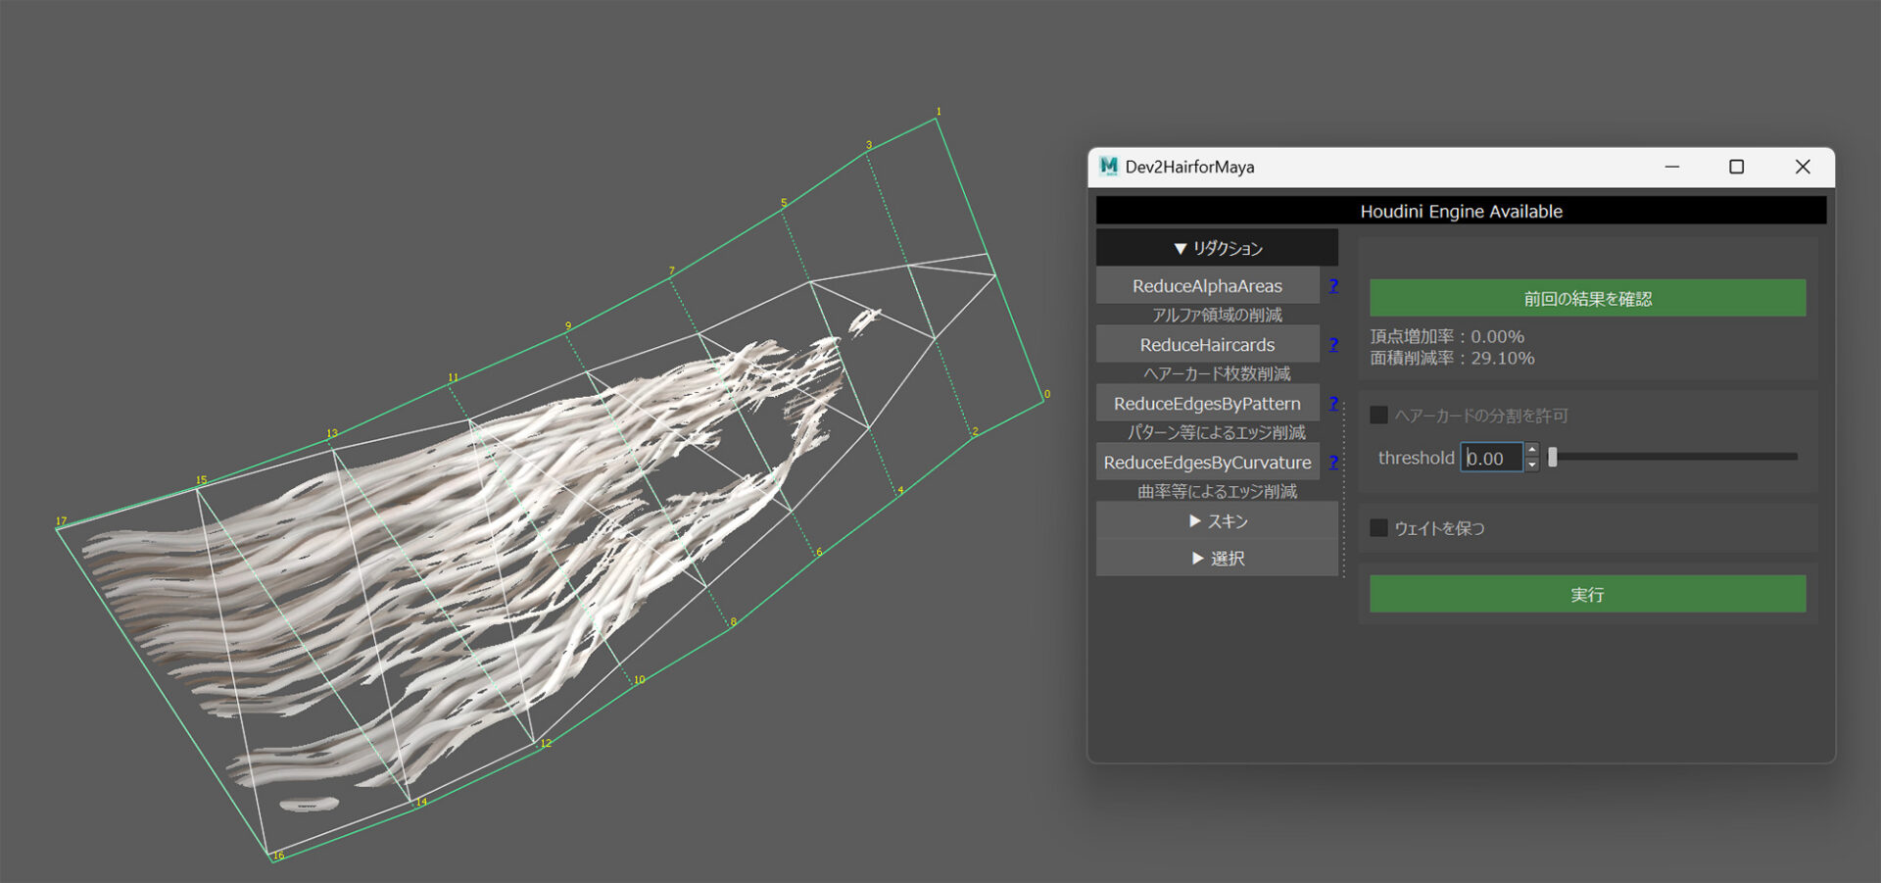Expand the 選択 section
1881x883 pixels.
point(1217,559)
